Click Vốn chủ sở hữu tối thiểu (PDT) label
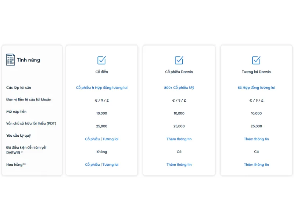294x221 pixels. pyautogui.click(x=31, y=123)
